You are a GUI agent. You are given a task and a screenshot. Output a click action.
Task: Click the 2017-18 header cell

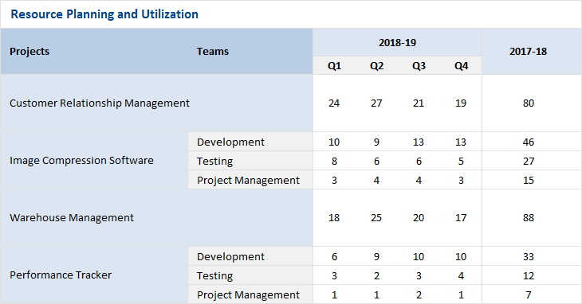coord(528,51)
